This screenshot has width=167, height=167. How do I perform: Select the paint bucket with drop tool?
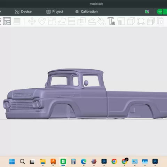pyautogui.click(x=102, y=21)
